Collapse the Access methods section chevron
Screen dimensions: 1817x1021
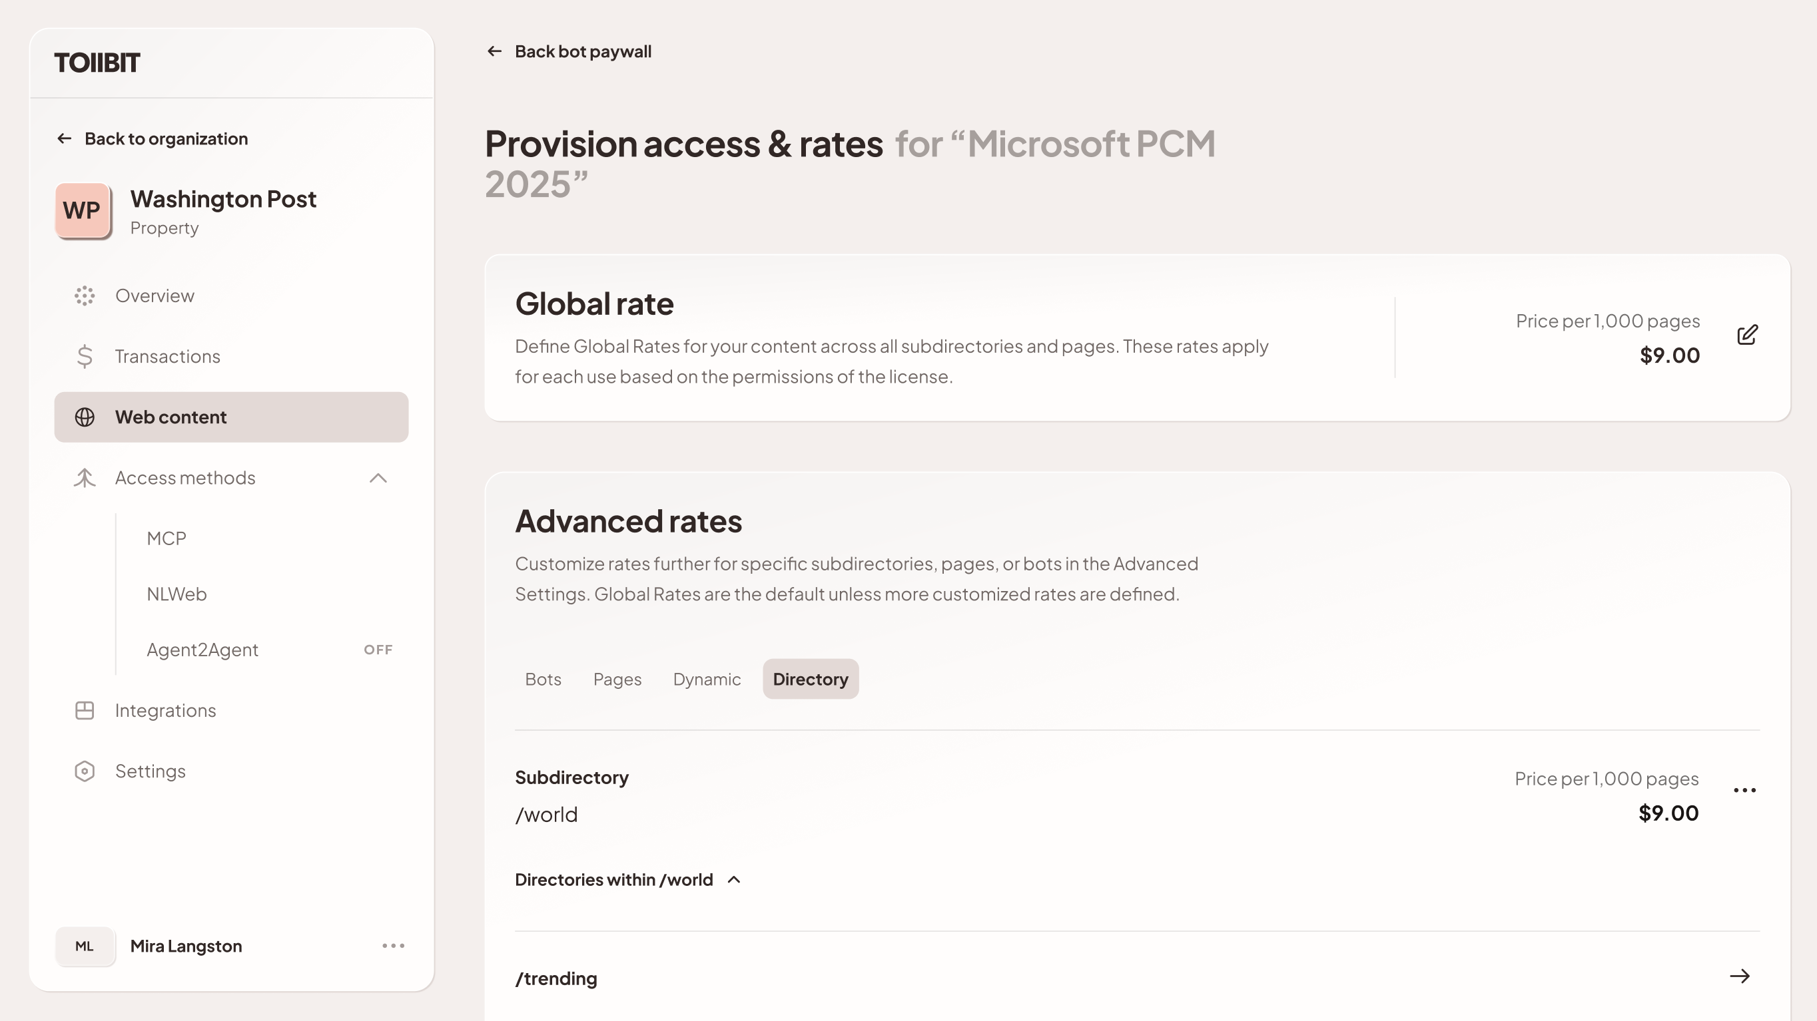[x=378, y=478]
